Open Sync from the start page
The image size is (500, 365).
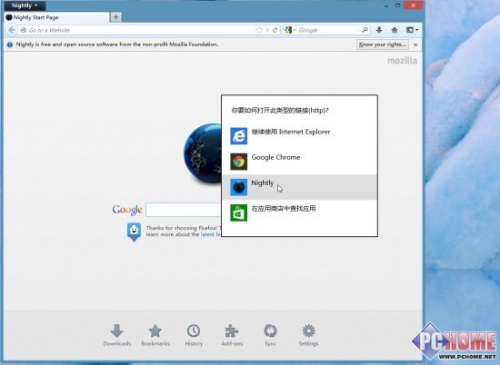point(270,335)
